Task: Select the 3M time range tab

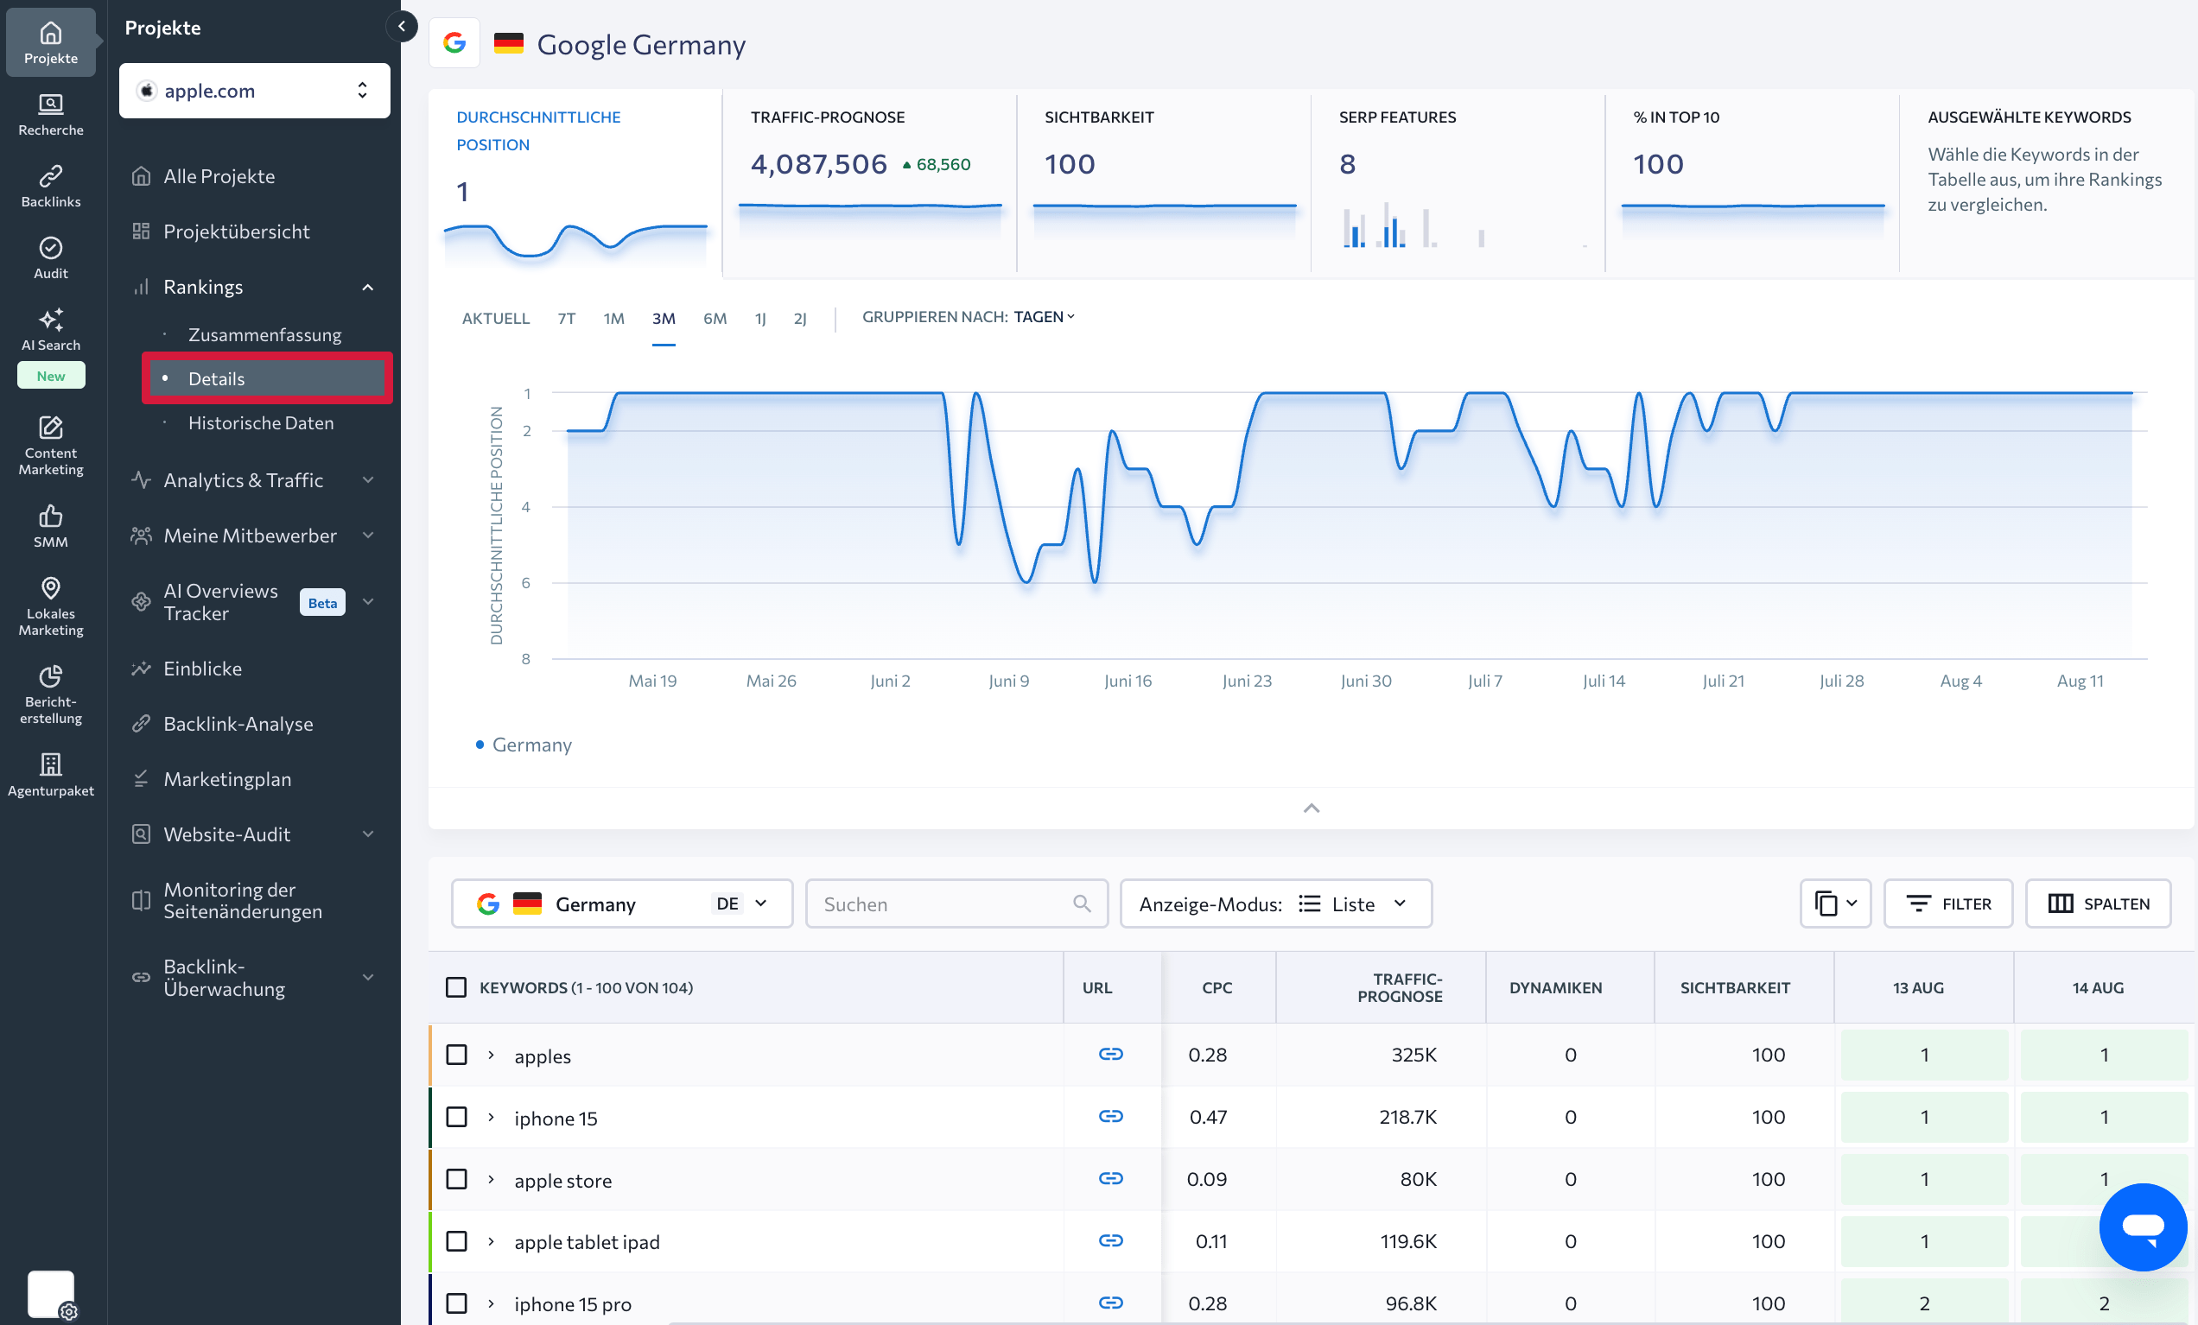Action: 663,319
